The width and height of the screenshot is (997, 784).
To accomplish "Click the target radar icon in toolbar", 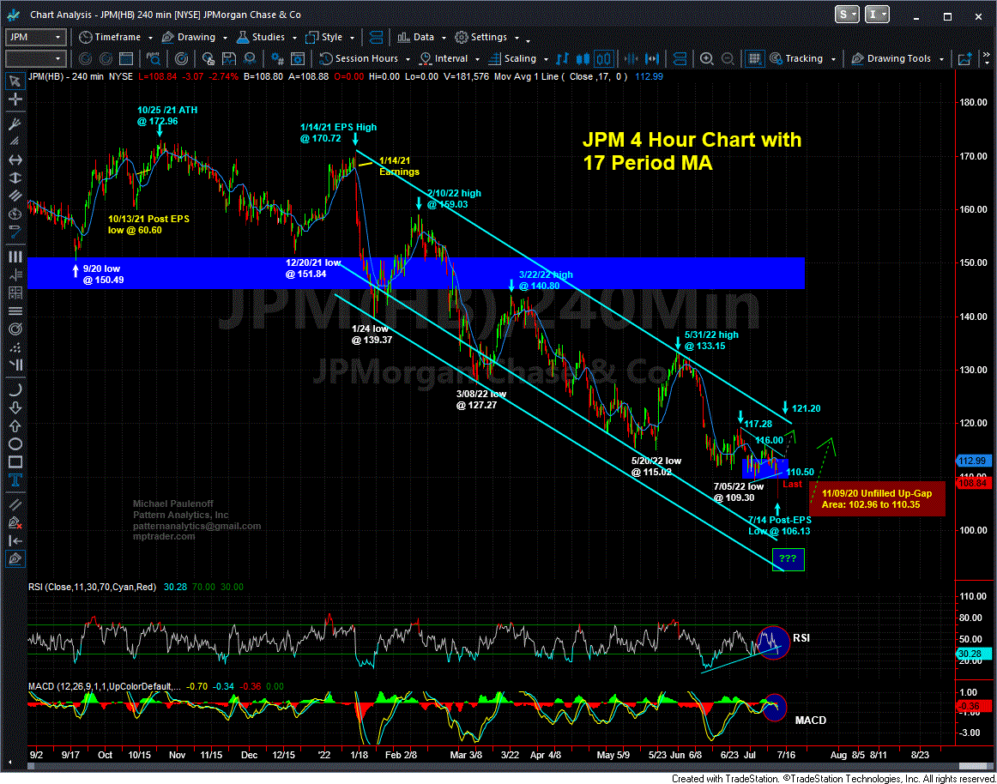I will [x=181, y=58].
